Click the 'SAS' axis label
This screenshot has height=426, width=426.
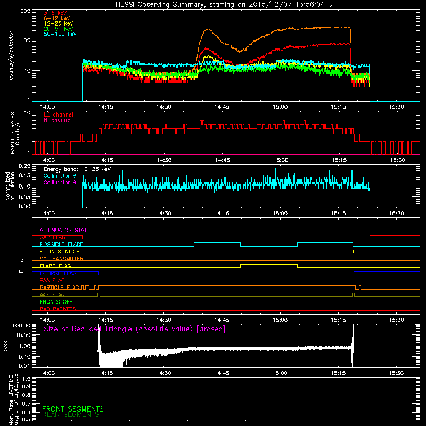click(x=6, y=346)
